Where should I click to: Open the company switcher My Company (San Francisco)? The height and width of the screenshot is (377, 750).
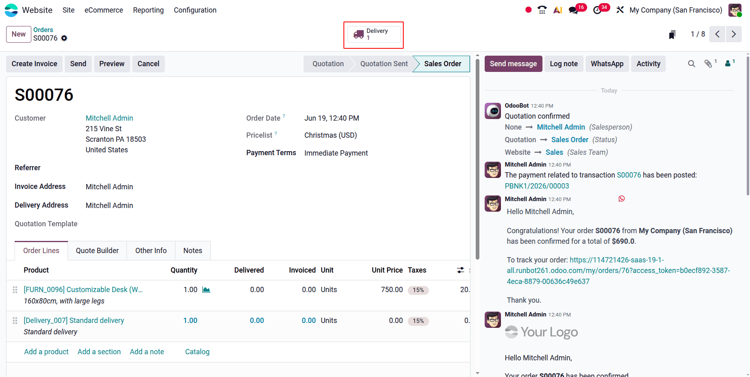pyautogui.click(x=676, y=10)
